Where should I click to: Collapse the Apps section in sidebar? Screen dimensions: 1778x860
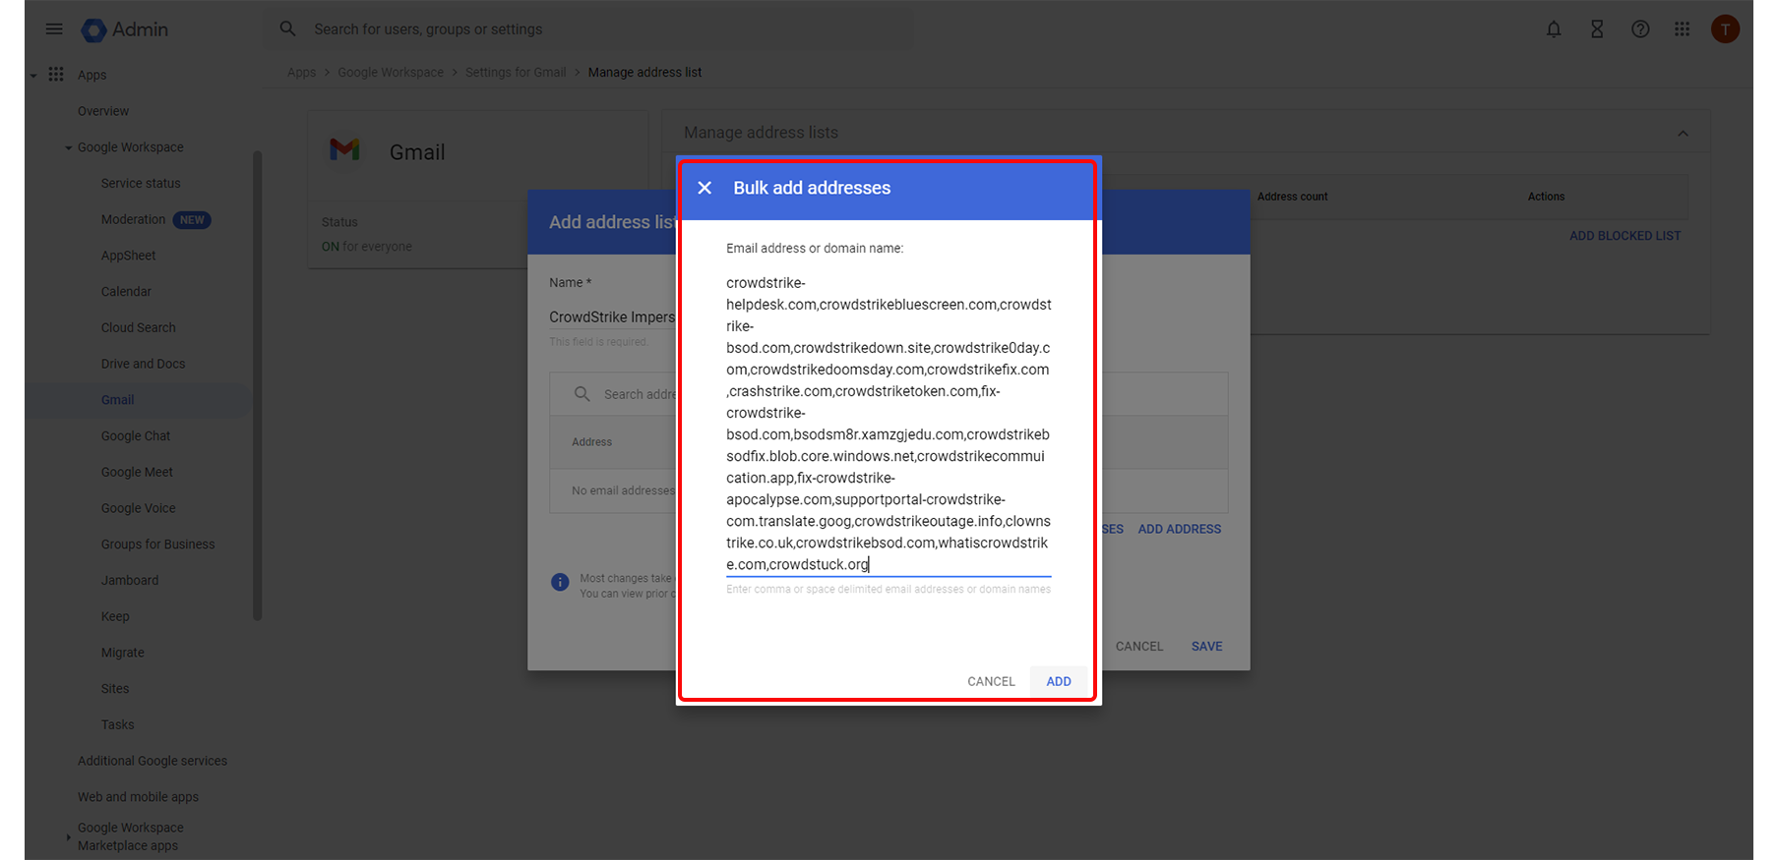coord(33,76)
